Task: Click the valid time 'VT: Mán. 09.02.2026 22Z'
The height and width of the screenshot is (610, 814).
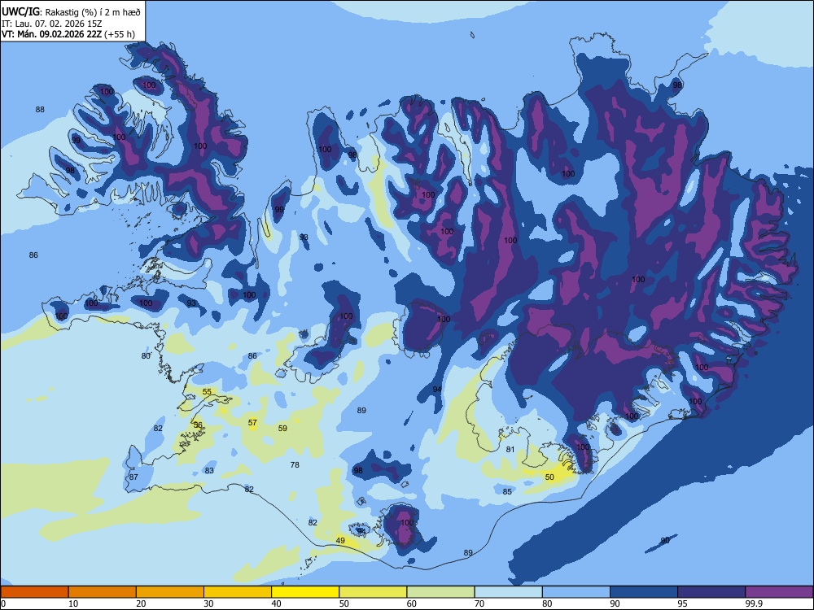Action: pos(51,34)
